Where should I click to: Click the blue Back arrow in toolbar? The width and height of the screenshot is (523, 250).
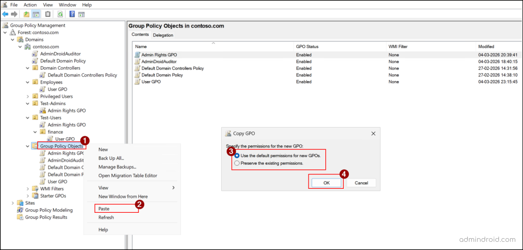click(5, 14)
